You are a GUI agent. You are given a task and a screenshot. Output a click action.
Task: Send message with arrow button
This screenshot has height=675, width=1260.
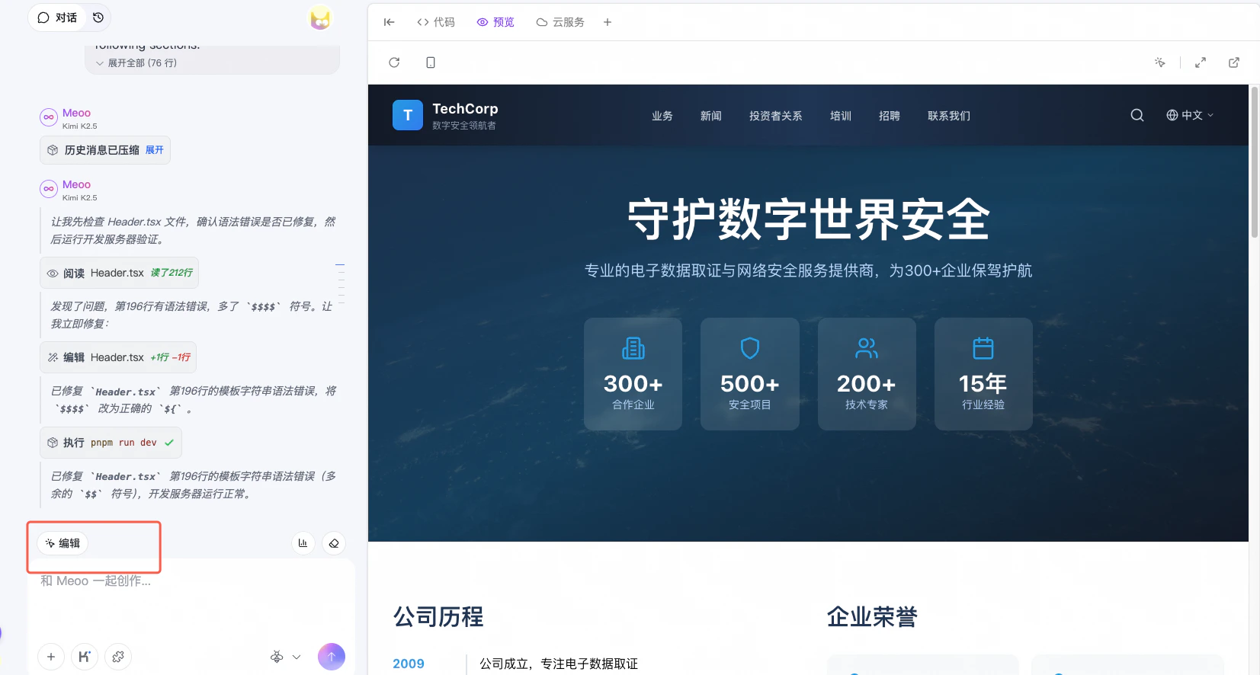[332, 657]
